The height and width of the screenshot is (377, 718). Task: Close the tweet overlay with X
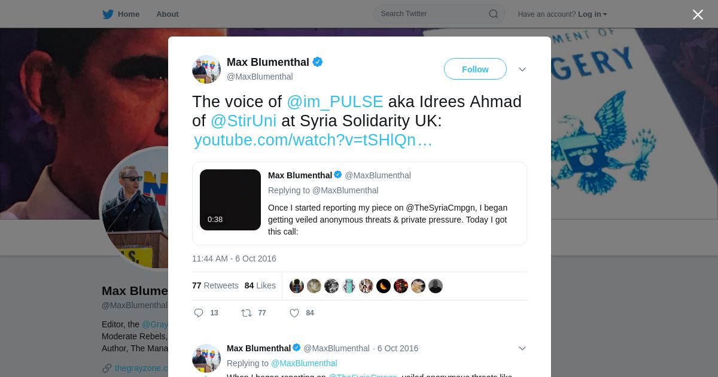click(698, 14)
